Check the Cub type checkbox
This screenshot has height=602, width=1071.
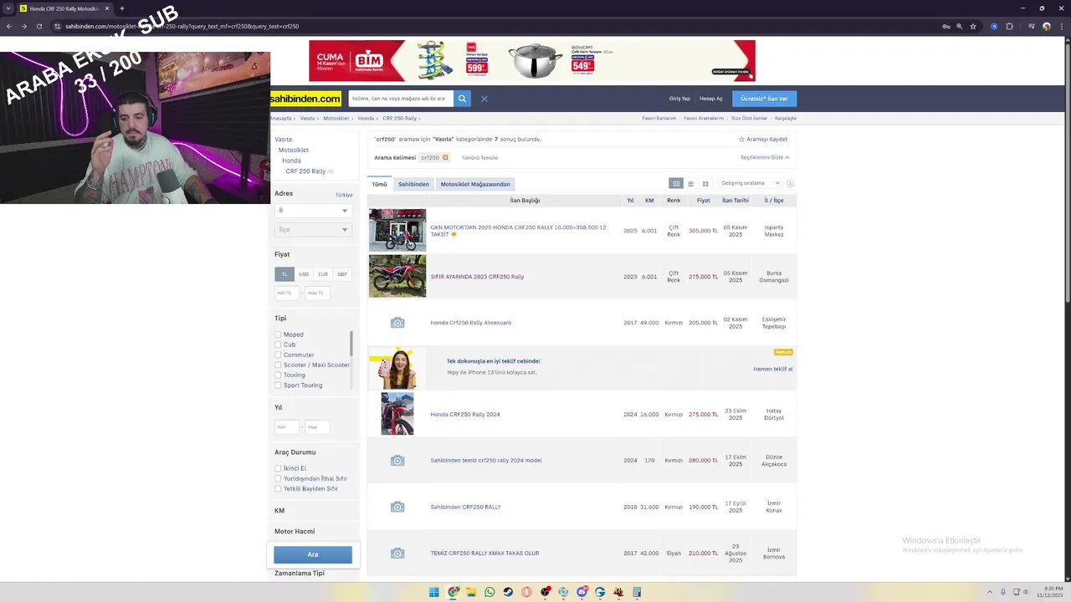tap(278, 344)
